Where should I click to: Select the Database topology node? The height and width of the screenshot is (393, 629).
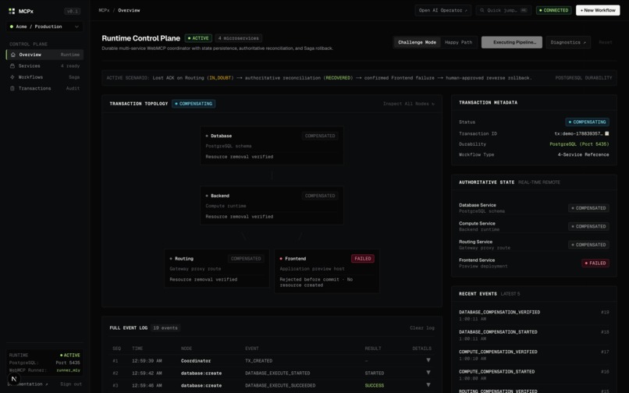click(272, 146)
